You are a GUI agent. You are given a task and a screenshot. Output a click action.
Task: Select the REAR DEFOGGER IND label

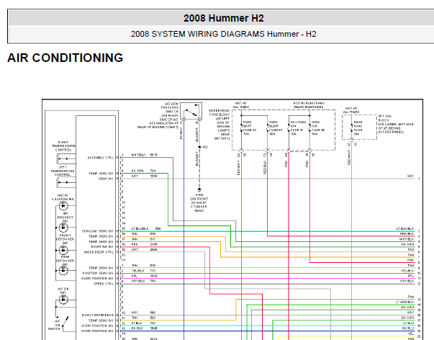65,261
